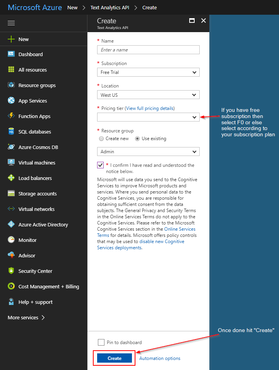Open Virtual machines icon in sidebar
The image size is (279, 370).
[x=11, y=163]
